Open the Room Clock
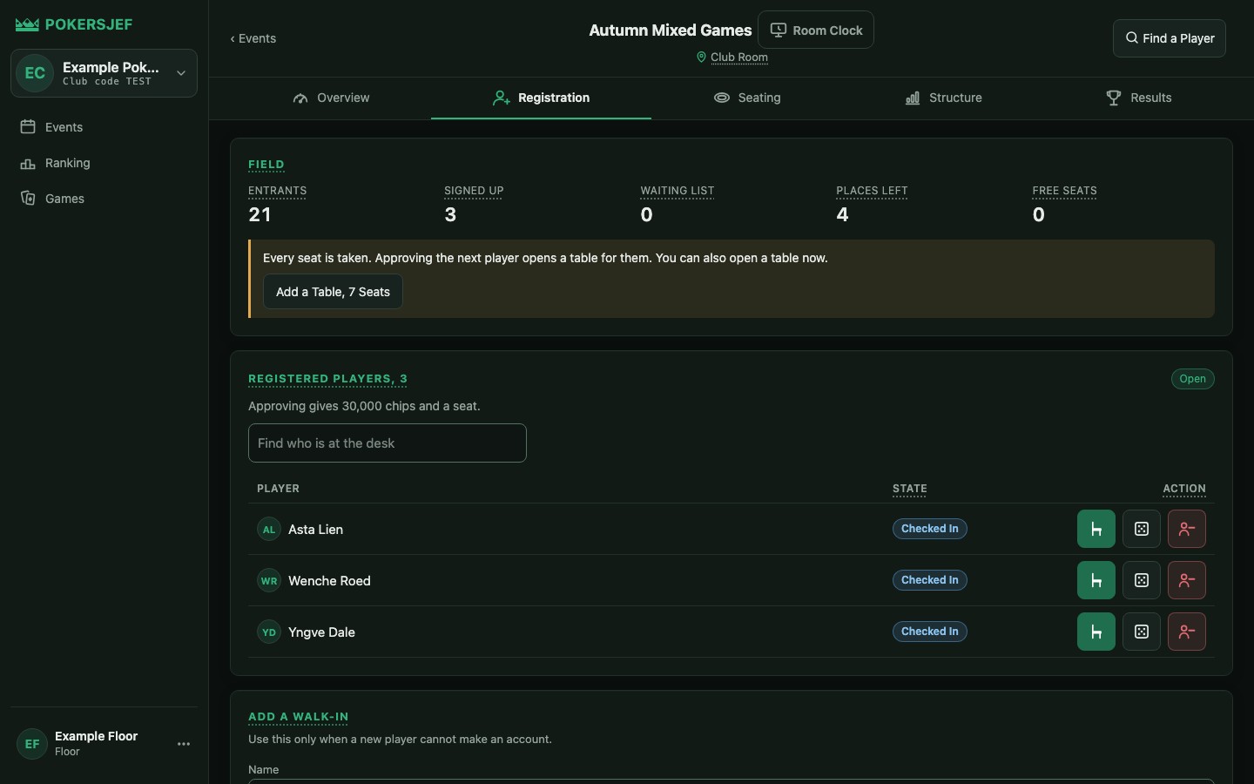The image size is (1254, 784). [816, 30]
